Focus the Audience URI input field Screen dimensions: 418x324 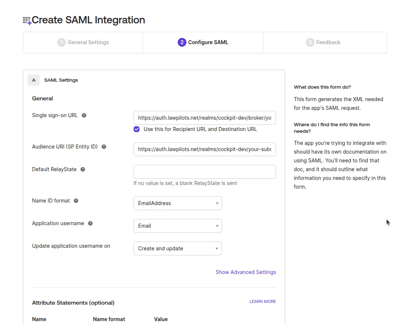205,149
